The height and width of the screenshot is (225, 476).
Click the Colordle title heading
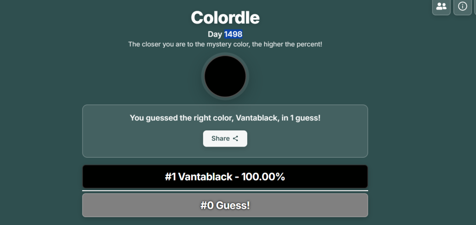click(x=225, y=18)
